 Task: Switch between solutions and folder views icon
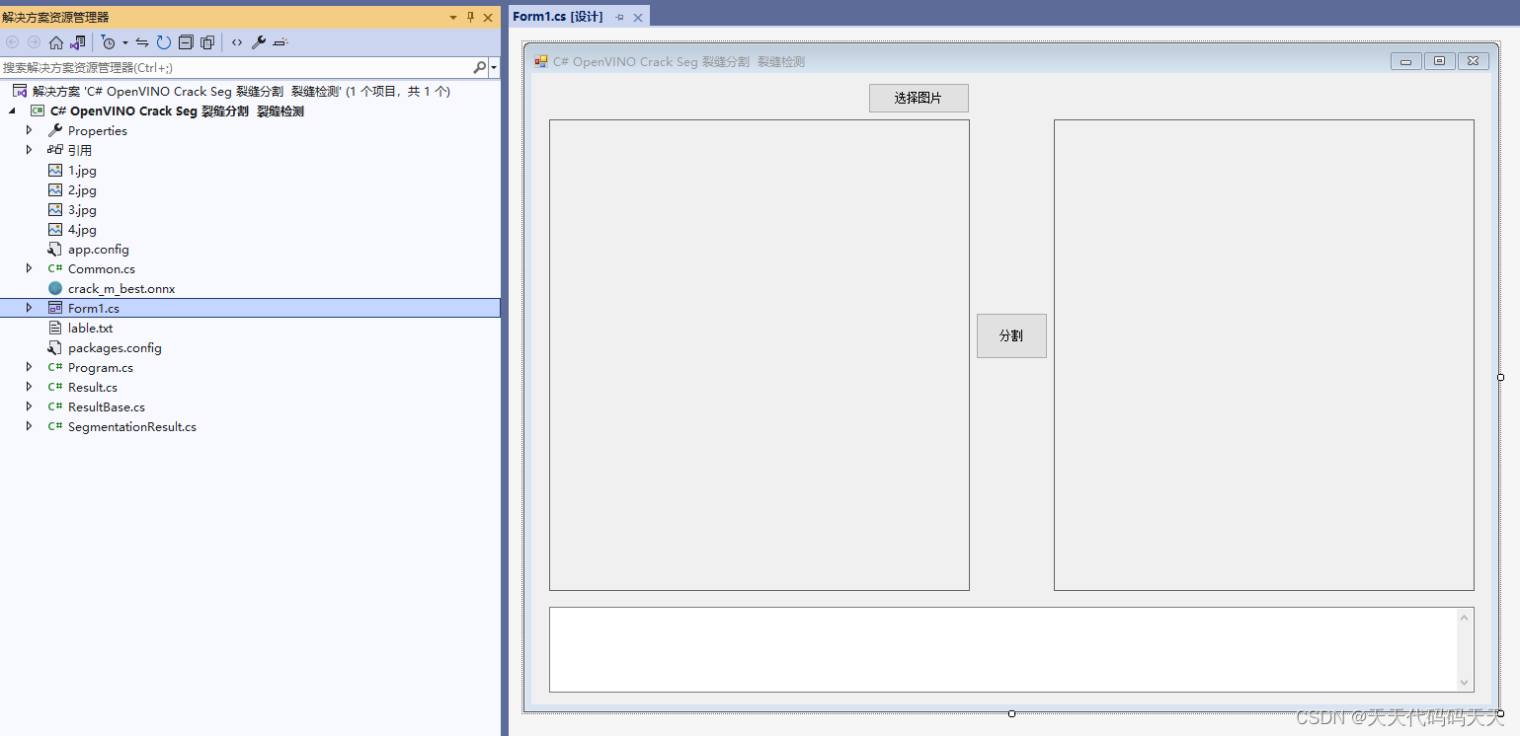(x=77, y=42)
